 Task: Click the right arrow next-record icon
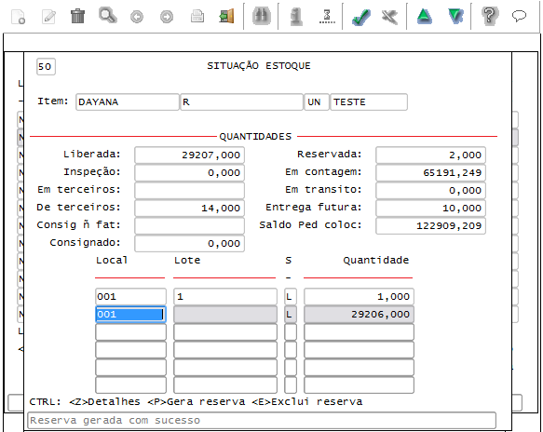coord(167,17)
